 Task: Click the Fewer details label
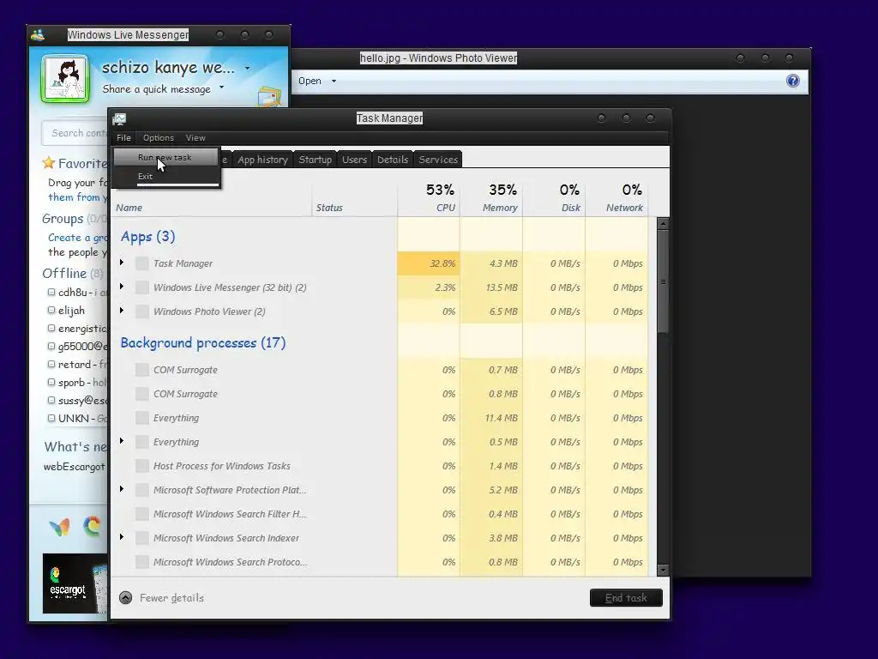pyautogui.click(x=171, y=598)
